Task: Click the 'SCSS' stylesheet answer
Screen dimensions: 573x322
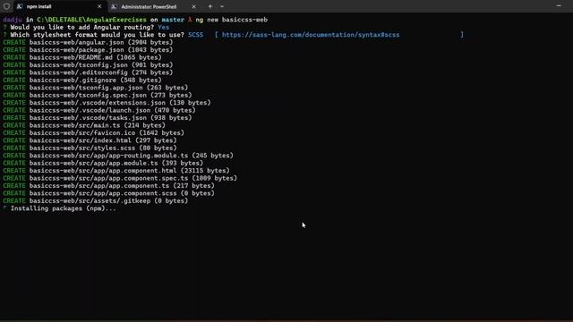Action: pyautogui.click(x=195, y=35)
